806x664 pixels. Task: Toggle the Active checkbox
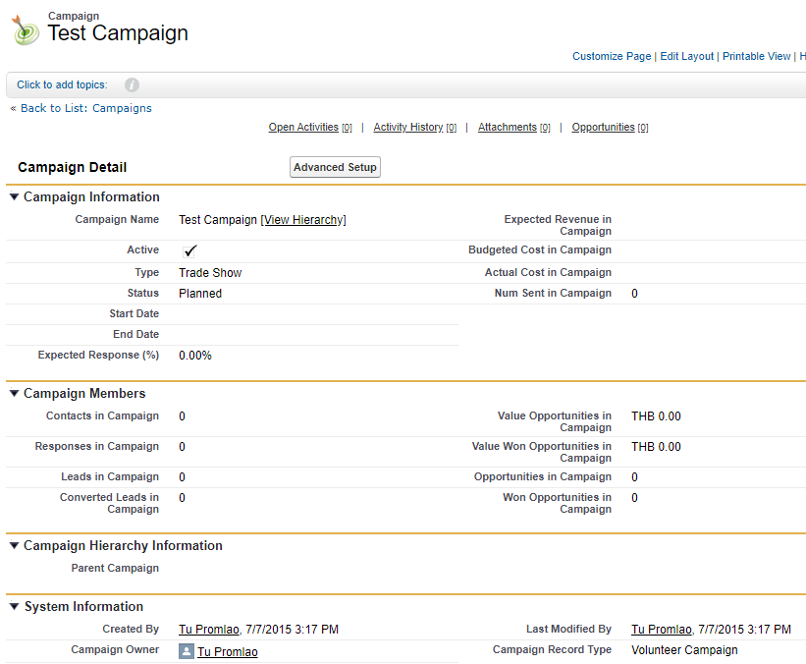(x=190, y=251)
